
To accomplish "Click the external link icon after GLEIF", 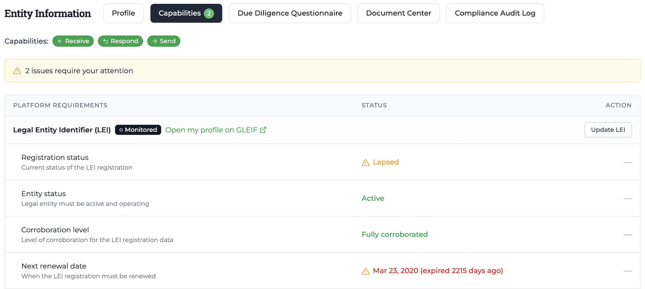I will coord(263,130).
